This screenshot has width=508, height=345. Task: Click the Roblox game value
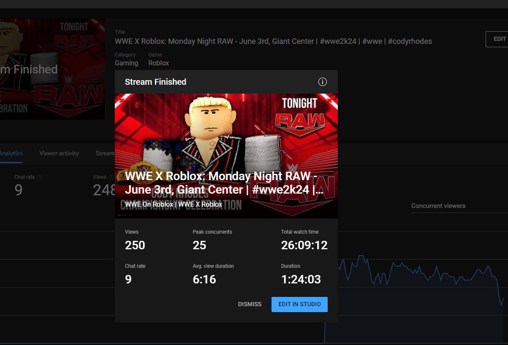pyautogui.click(x=159, y=63)
